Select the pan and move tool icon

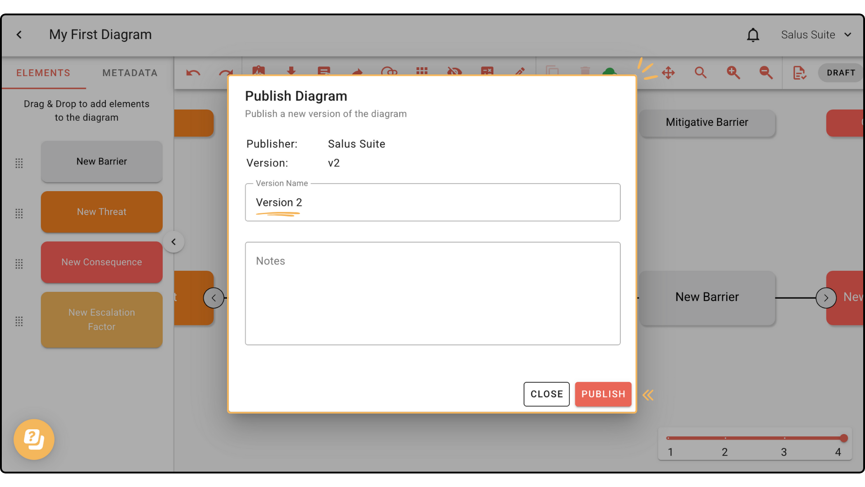[x=669, y=73]
